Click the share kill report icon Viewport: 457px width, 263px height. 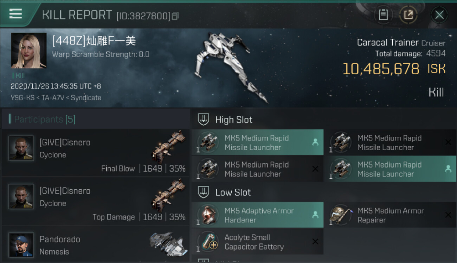pos(408,15)
